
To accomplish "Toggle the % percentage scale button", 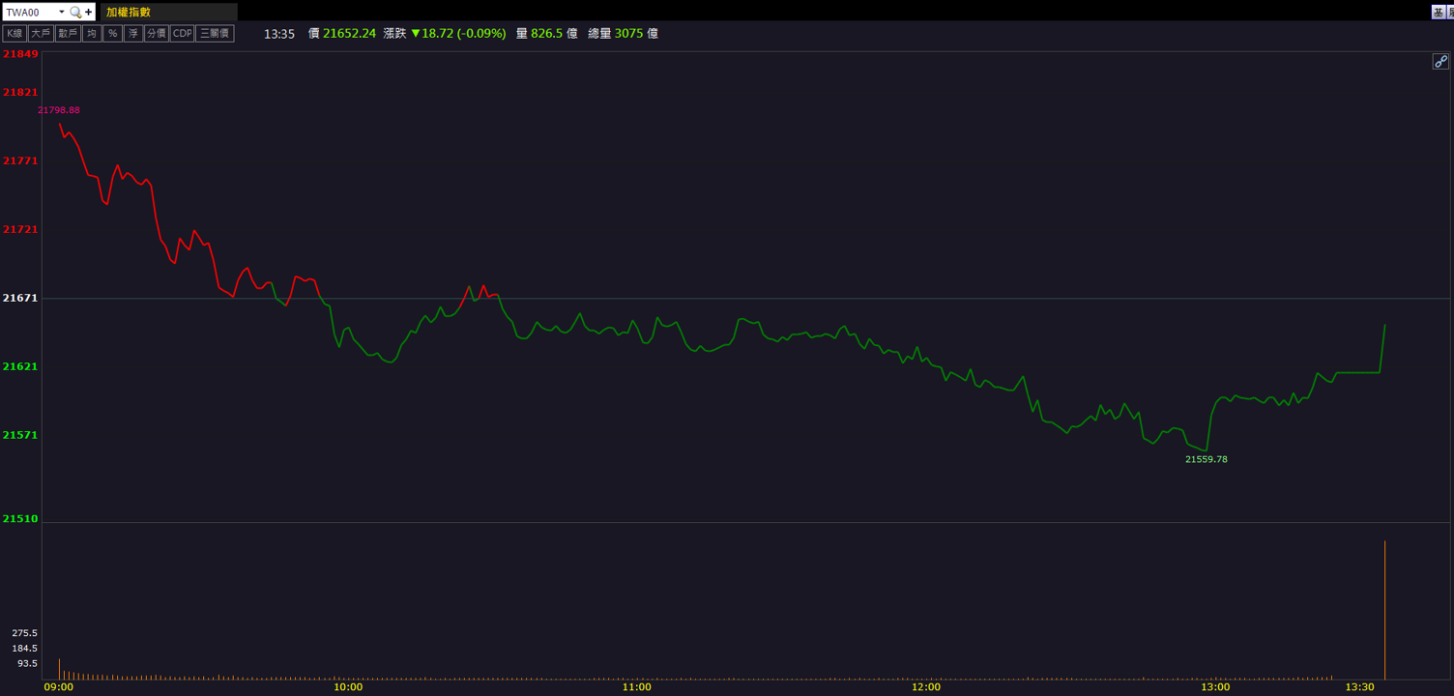I will click(113, 33).
